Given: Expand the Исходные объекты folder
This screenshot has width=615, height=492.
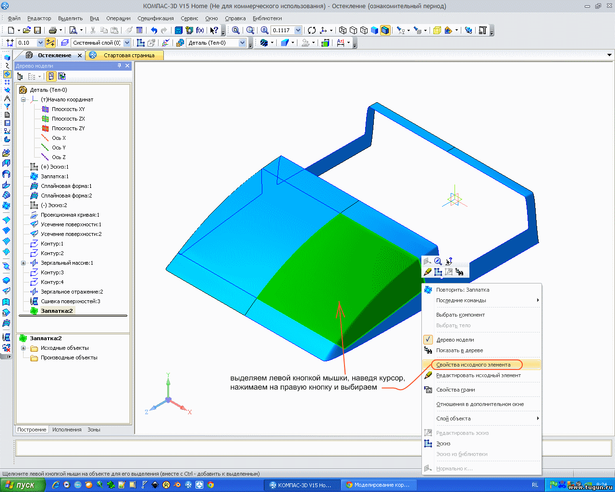Looking at the screenshot, I should 23,348.
